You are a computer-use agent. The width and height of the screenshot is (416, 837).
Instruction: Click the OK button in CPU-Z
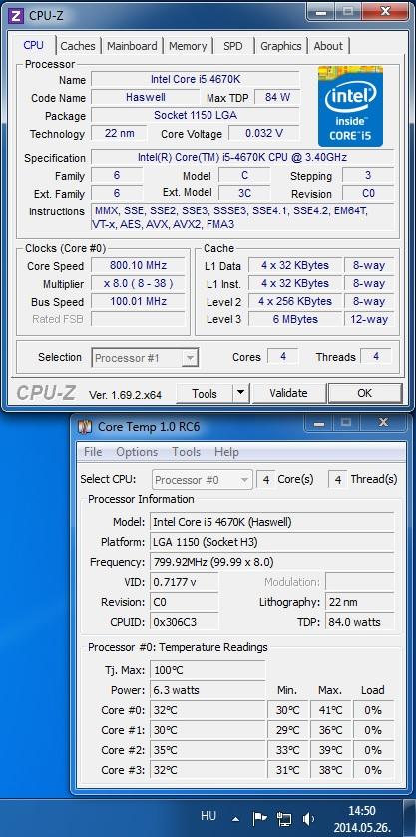tap(365, 393)
